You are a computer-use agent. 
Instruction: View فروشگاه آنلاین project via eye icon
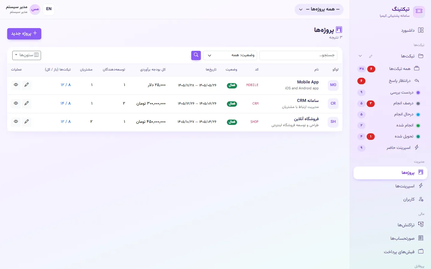[16, 122]
